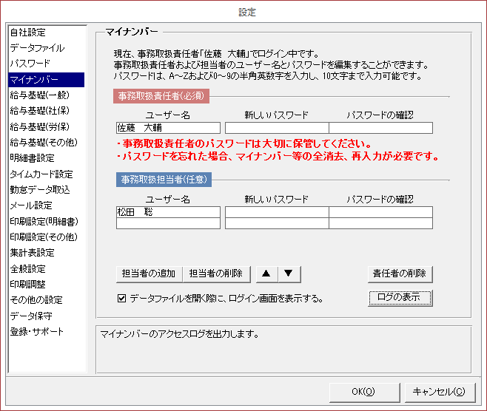This screenshot has height=411, width=487.
Task: Edit 担当者 username field 松田 聡
Action: [168, 212]
